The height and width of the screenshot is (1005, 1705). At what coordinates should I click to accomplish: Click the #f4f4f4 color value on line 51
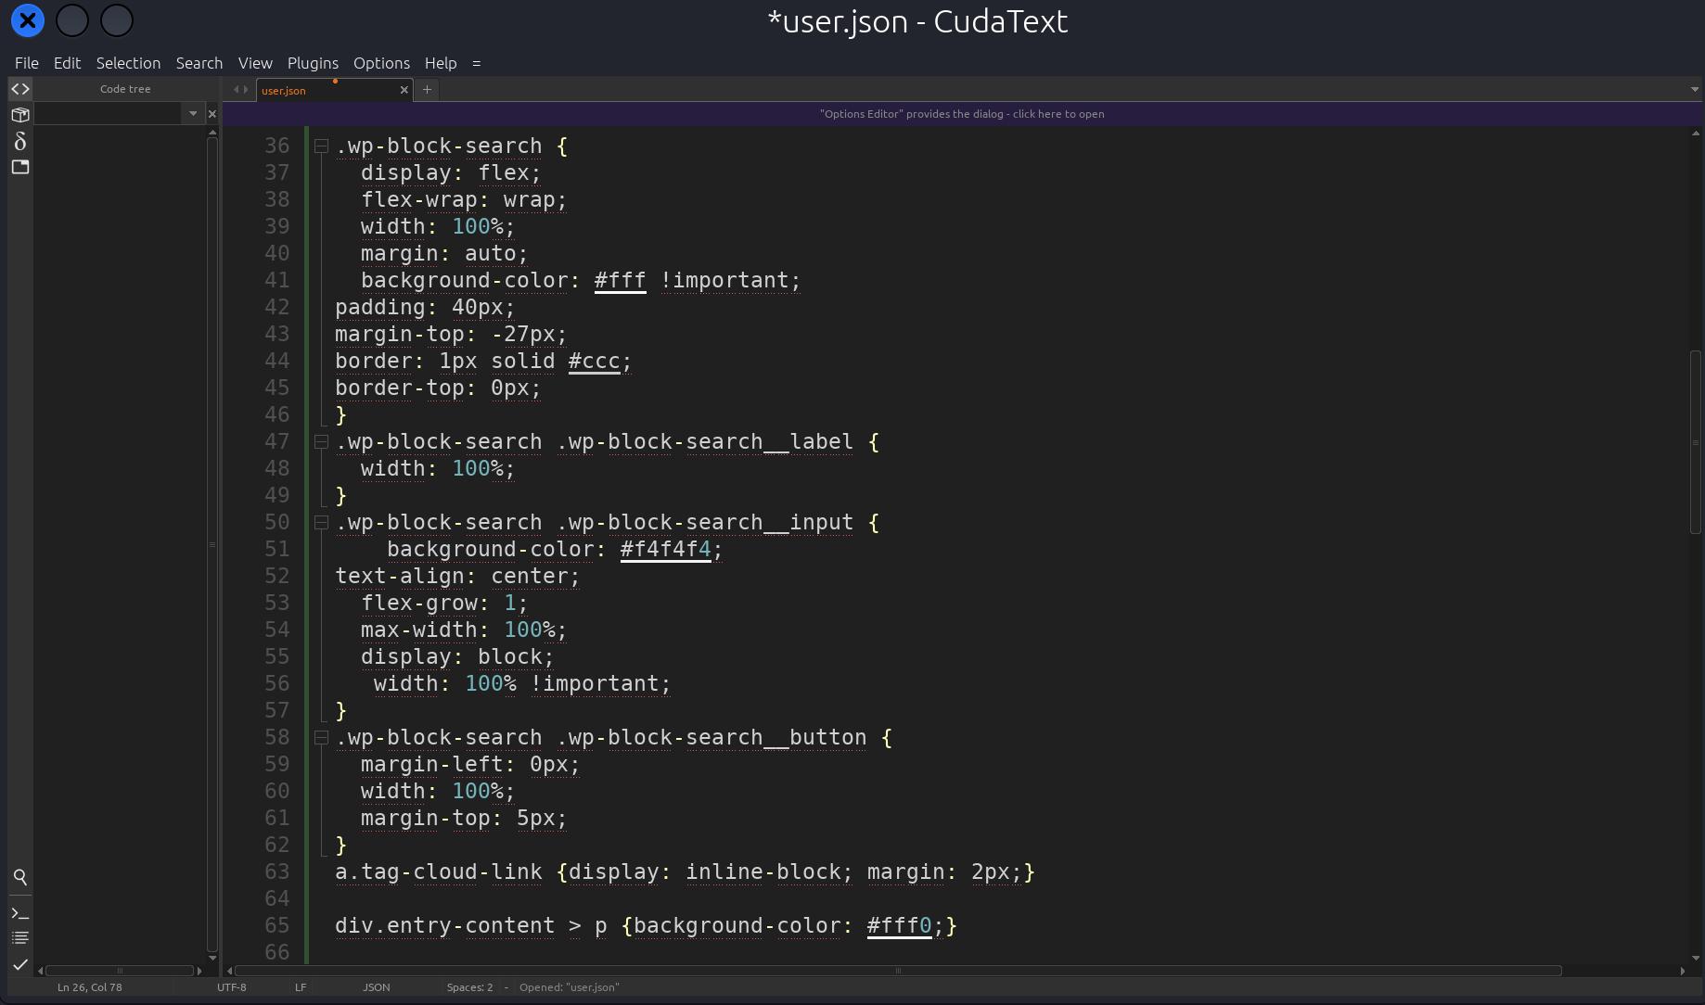point(665,550)
